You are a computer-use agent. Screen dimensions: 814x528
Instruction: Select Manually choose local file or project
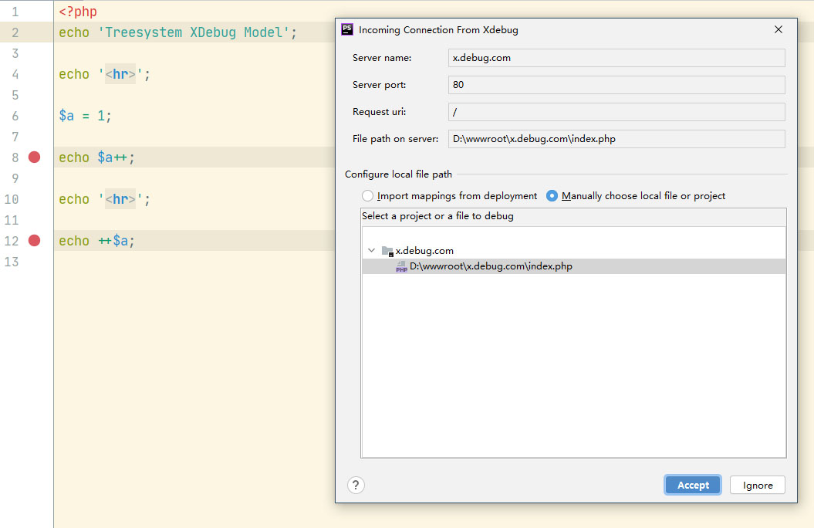(552, 196)
